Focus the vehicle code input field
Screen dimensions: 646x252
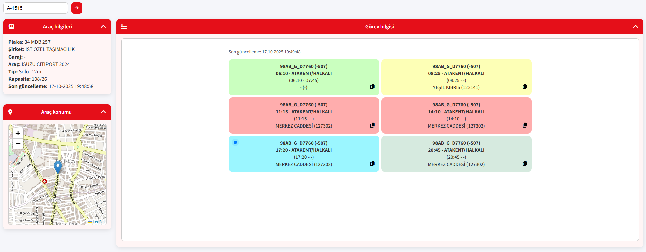[36, 8]
